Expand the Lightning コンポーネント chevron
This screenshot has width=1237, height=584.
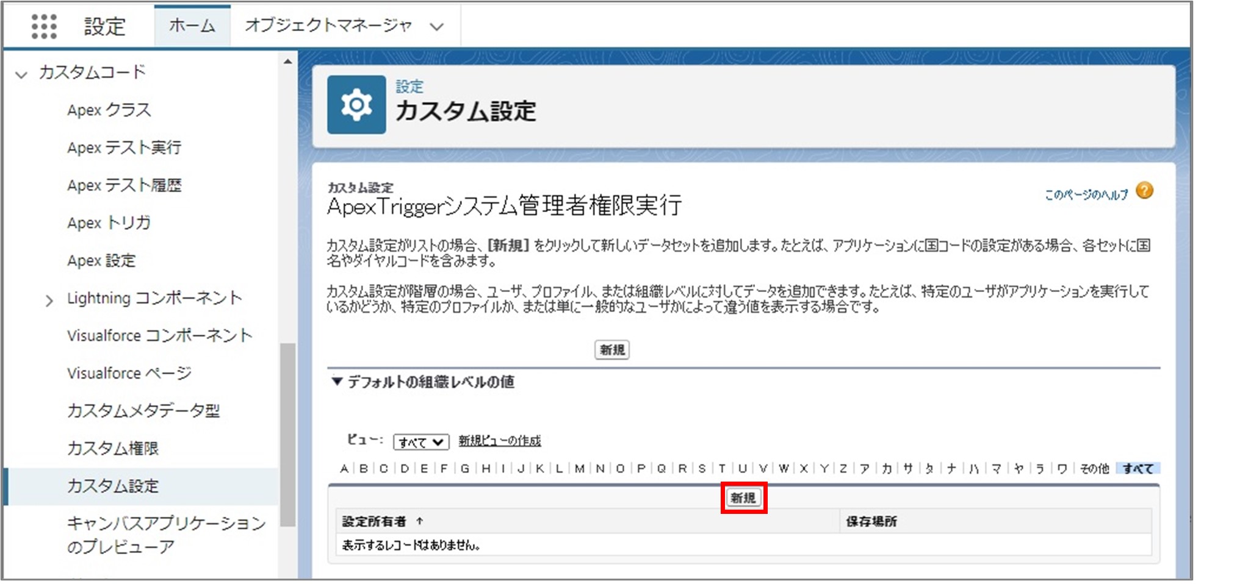coord(49,300)
